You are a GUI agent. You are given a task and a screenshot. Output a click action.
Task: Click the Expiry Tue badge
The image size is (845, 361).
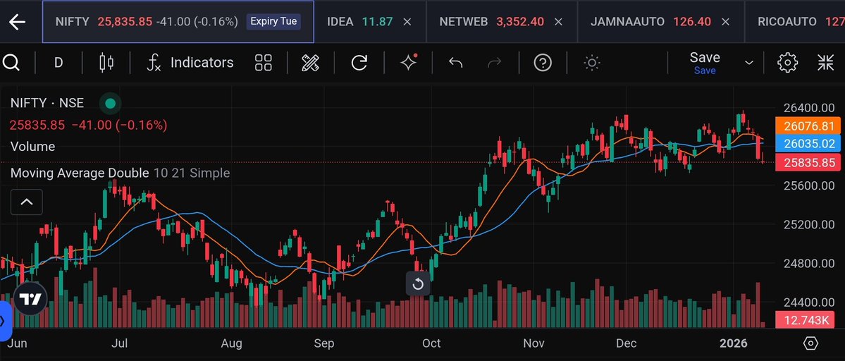click(x=273, y=22)
